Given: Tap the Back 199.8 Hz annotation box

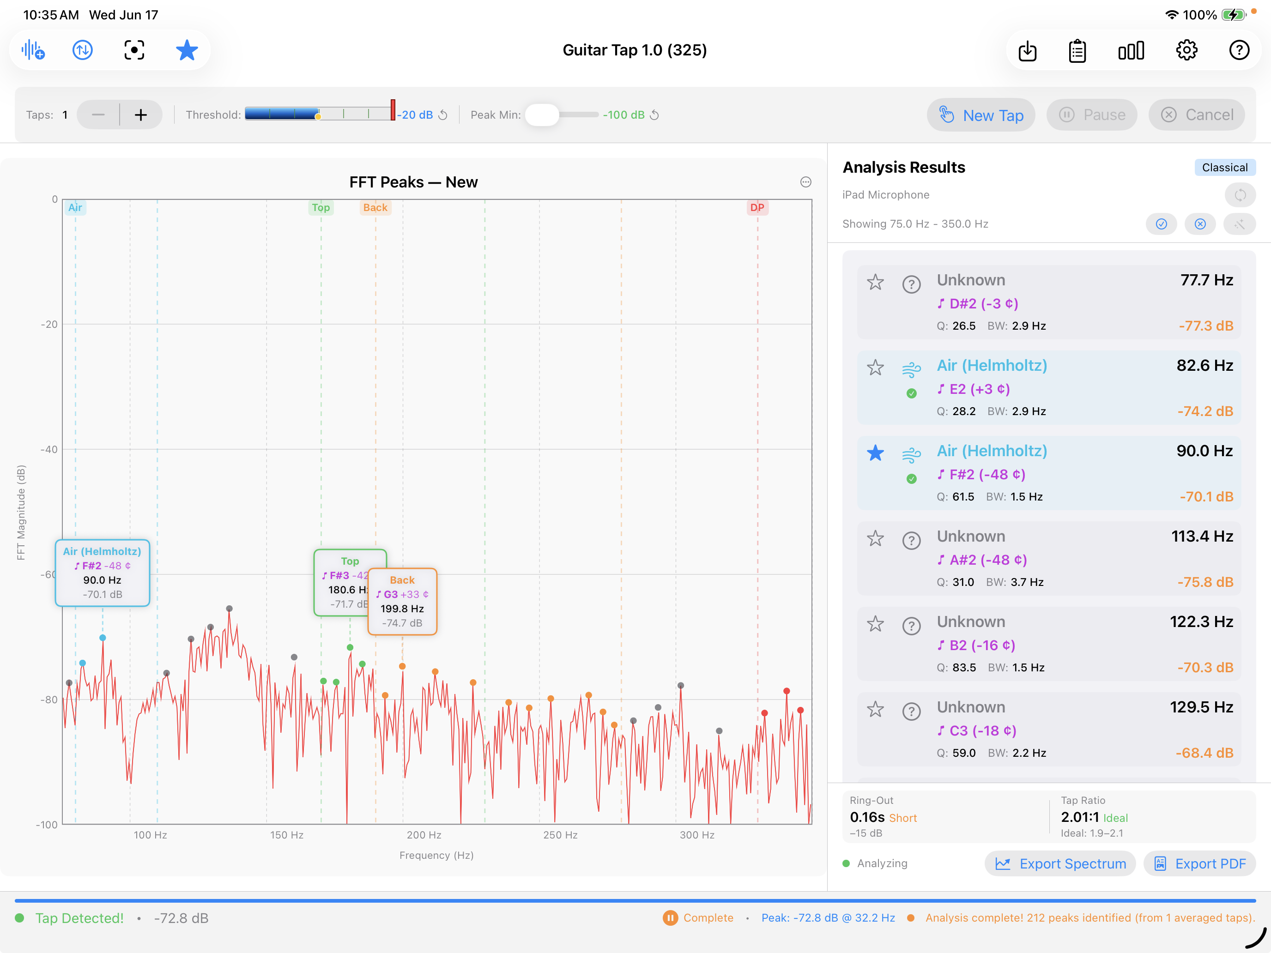Looking at the screenshot, I should click(x=402, y=602).
